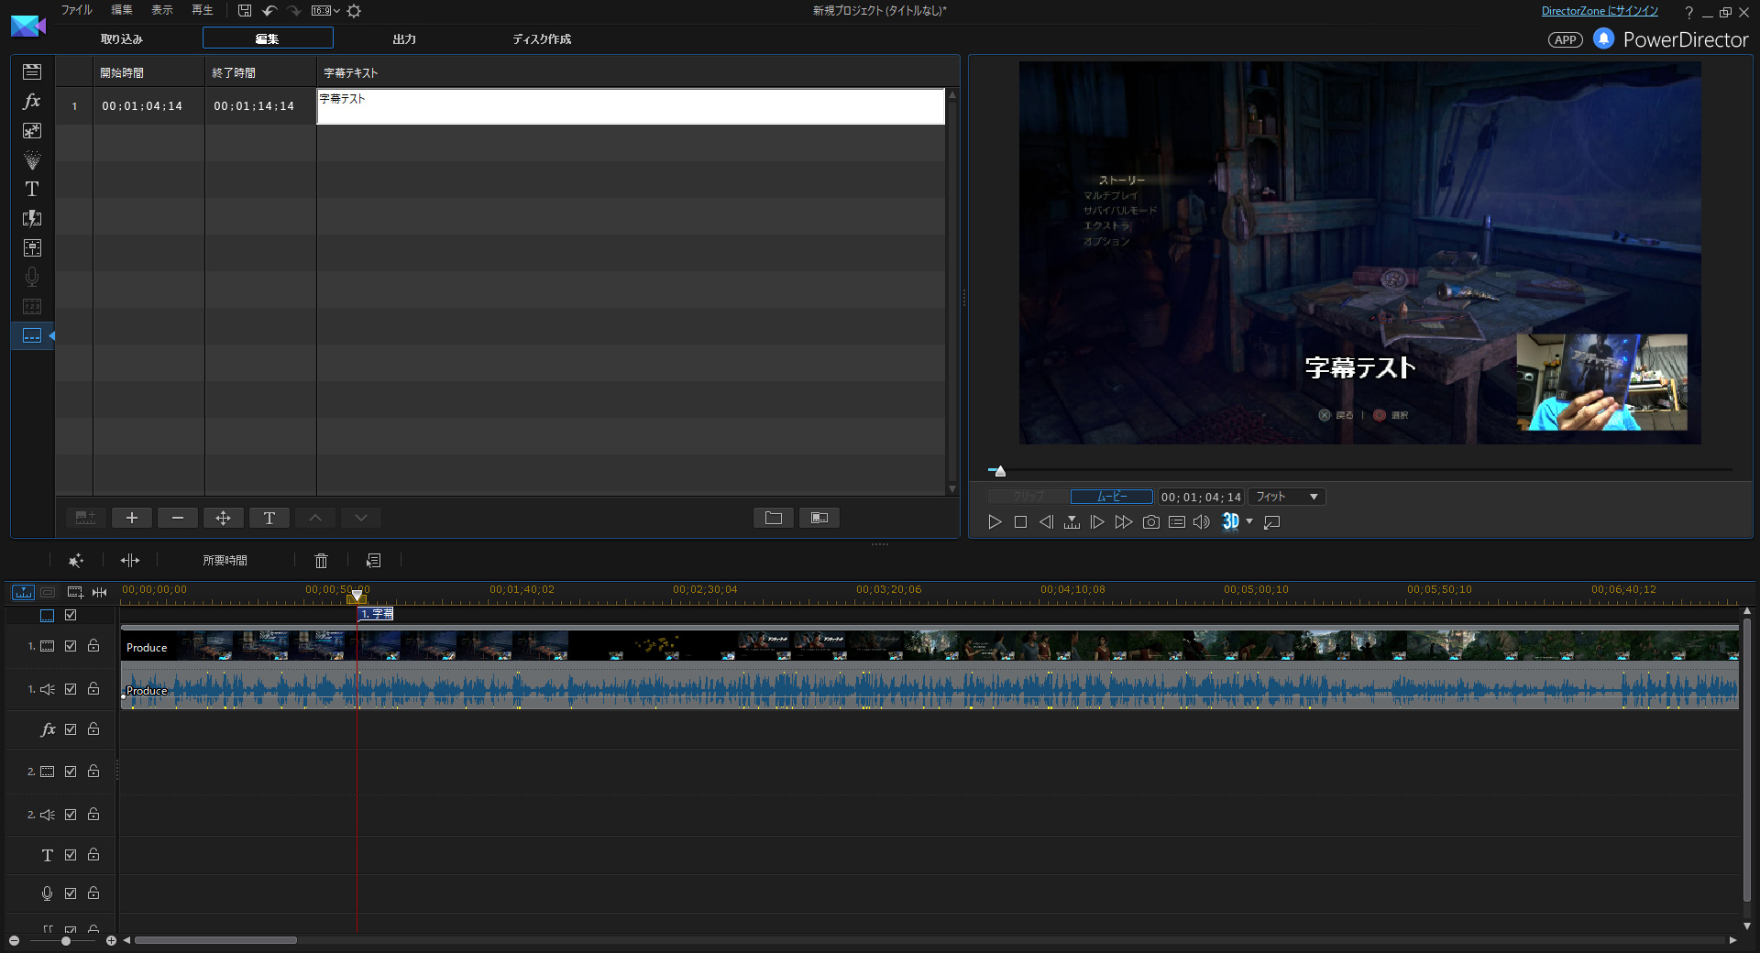This screenshot has width=1760, height=953.
Task: Open the Subtitle Room
Action: click(32, 335)
